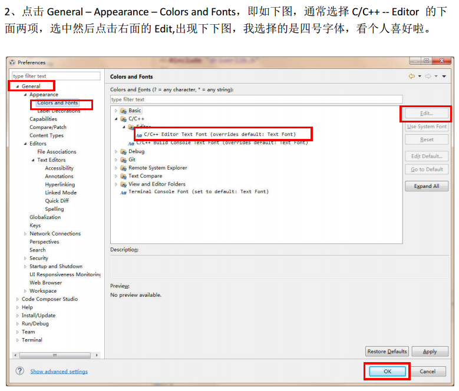459x391 pixels.
Task: Click the Remote System Explorer folder icon
Action: click(123, 168)
